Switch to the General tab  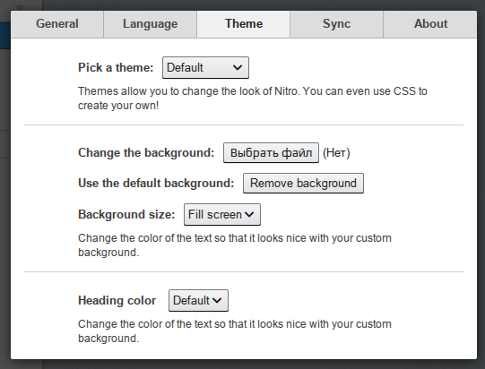[x=56, y=24]
